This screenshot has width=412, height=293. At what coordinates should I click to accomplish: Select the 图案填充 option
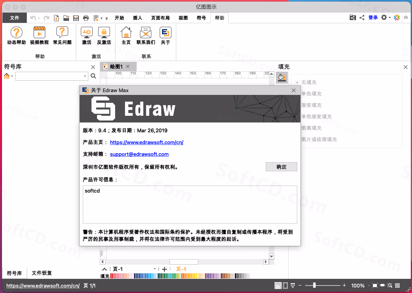311,128
